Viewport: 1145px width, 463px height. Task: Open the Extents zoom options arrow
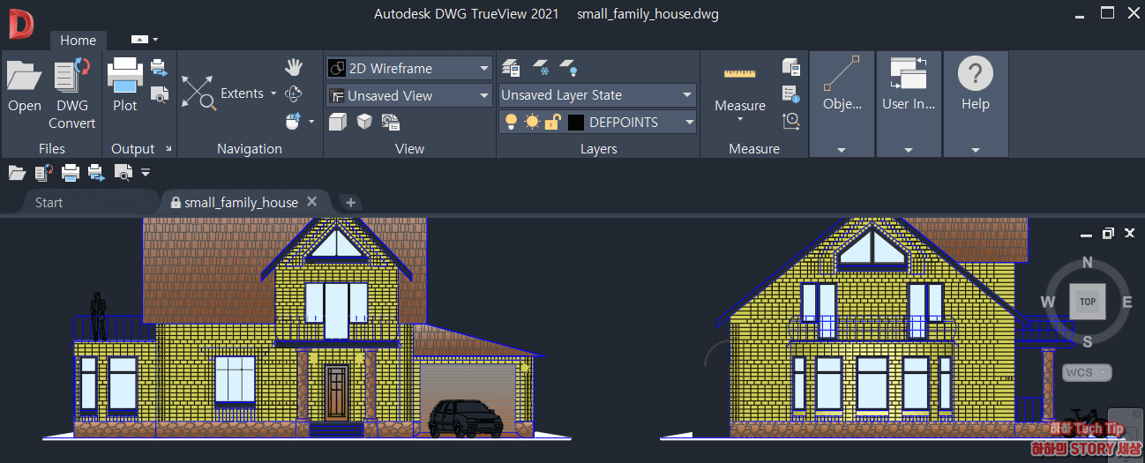pyautogui.click(x=273, y=93)
